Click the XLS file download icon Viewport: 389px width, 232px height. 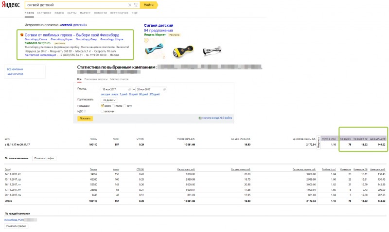pos(200,118)
